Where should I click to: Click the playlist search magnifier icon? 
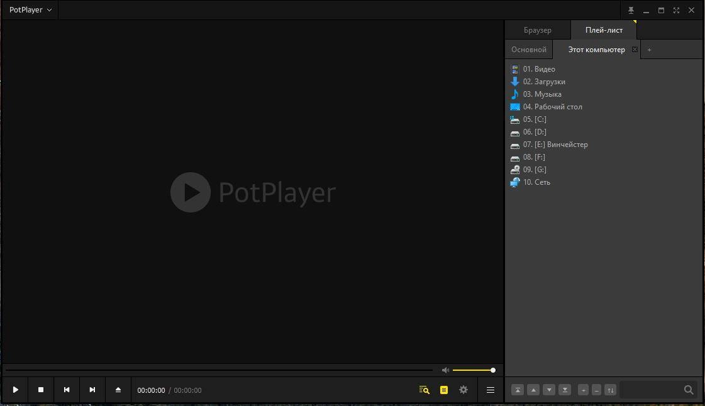689,390
